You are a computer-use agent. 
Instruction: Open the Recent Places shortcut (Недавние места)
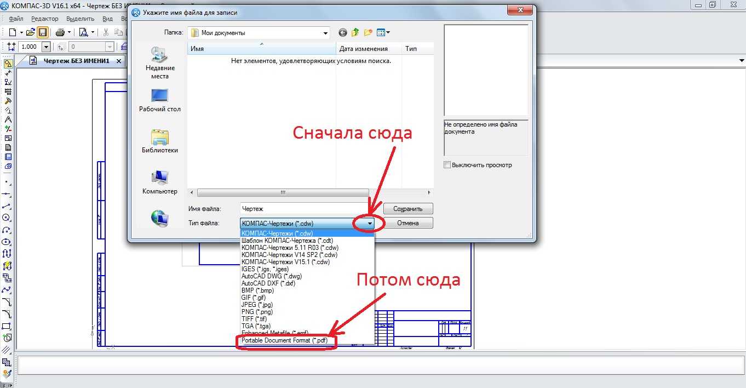click(x=160, y=63)
